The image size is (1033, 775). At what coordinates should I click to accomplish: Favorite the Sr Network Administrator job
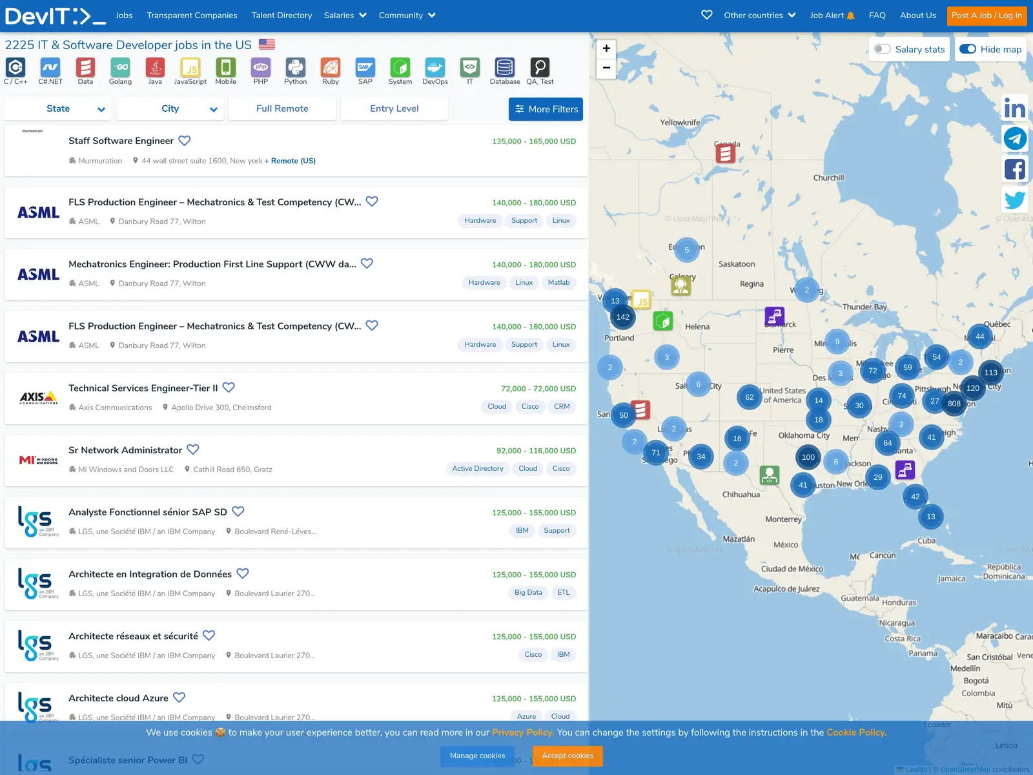tap(193, 449)
